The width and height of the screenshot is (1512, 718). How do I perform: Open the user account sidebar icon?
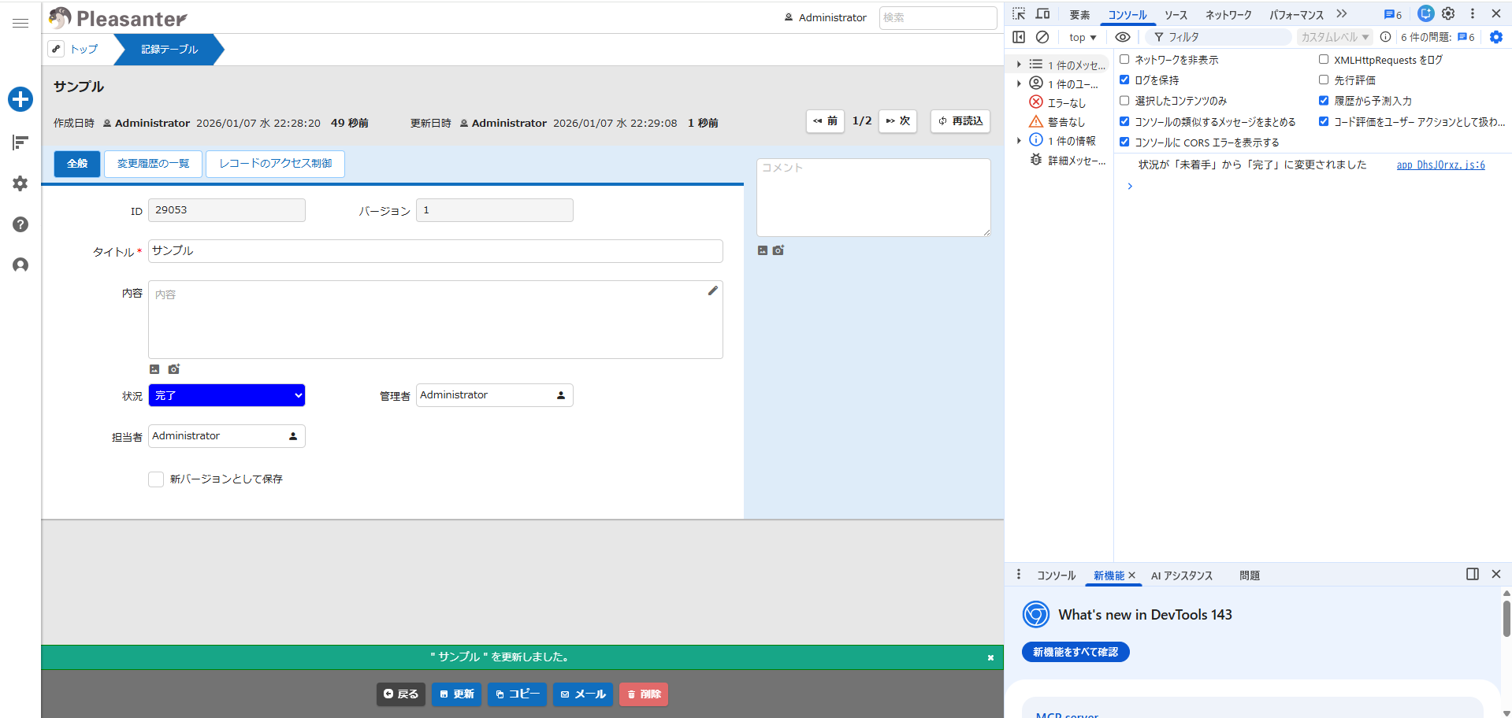20,265
